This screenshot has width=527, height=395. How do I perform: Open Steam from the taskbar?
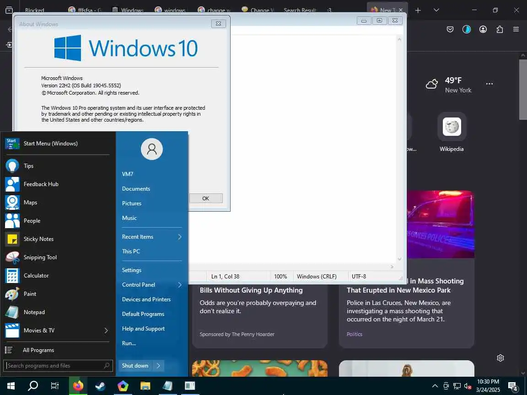point(100,386)
